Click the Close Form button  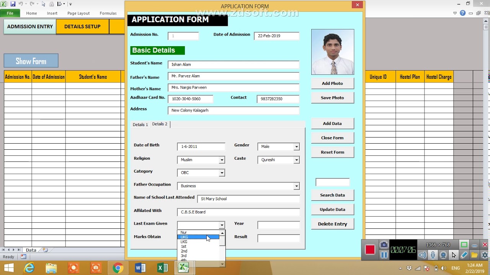tap(332, 138)
